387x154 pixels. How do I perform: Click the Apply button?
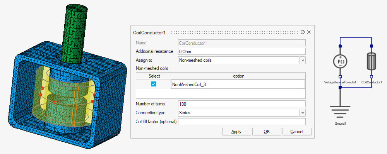point(236,132)
